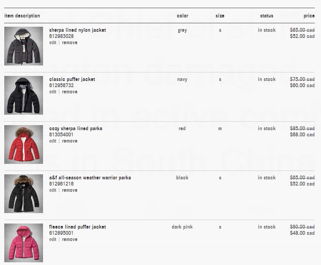Viewport: 321px width, 265px height.
Task: Open the a&f all-season weather warrior parka title
Action: tap(90, 177)
